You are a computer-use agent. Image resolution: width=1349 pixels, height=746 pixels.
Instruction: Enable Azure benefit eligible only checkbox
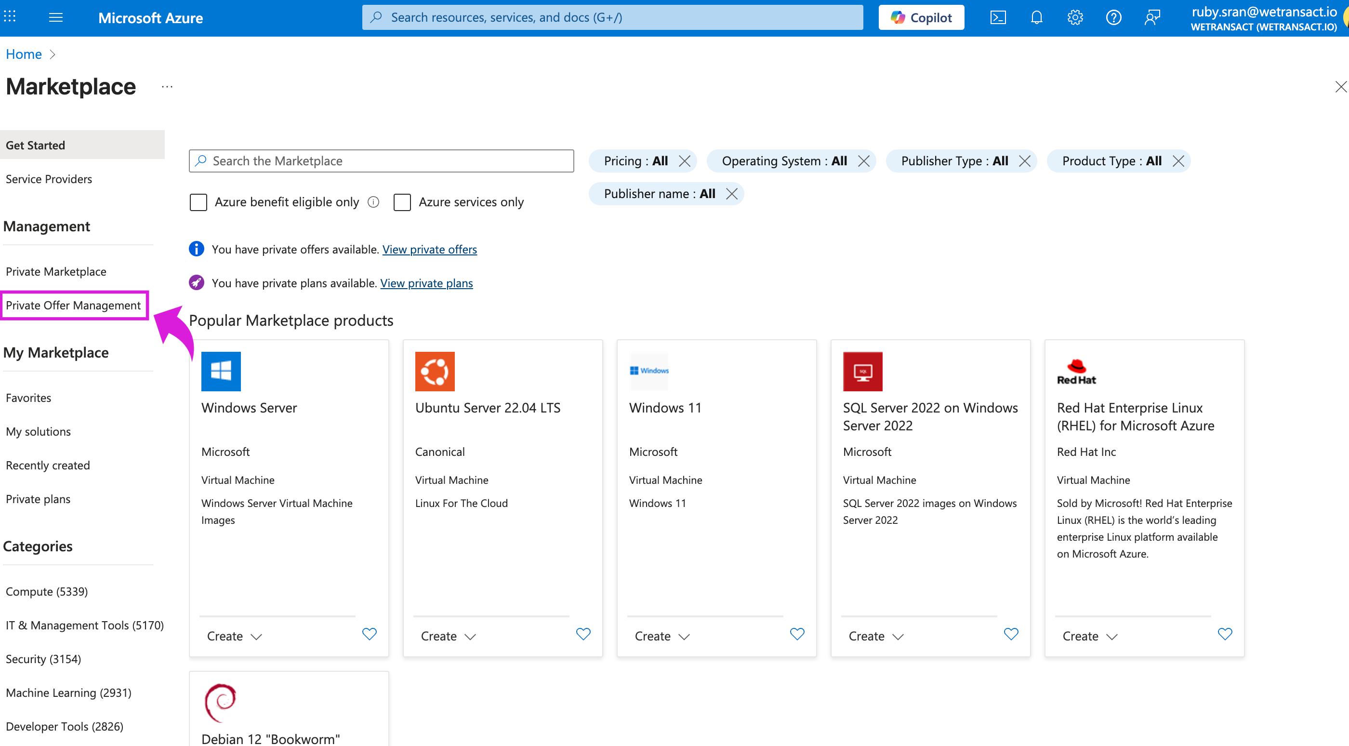click(x=198, y=202)
